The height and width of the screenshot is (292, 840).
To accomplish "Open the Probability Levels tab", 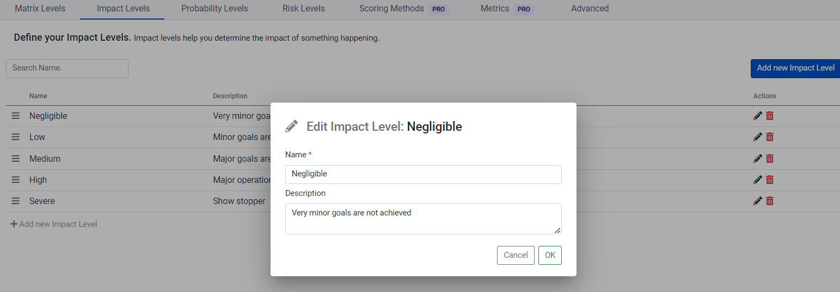I will (x=214, y=9).
